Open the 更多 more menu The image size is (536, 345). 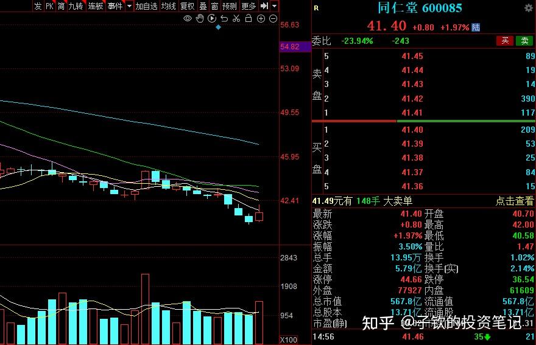pos(249,6)
